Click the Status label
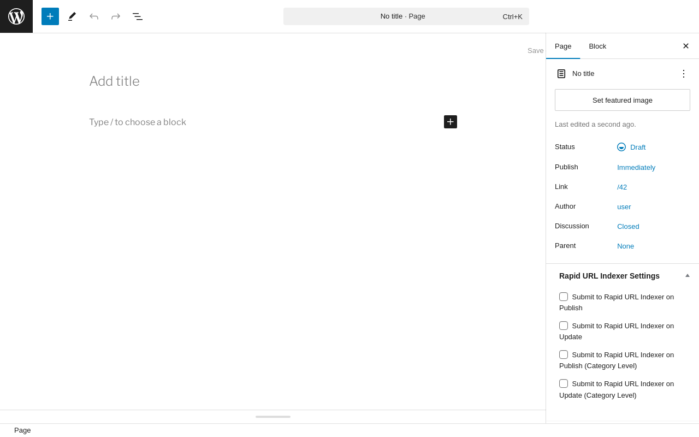Image resolution: width=699 pixels, height=437 pixels. (x=565, y=146)
